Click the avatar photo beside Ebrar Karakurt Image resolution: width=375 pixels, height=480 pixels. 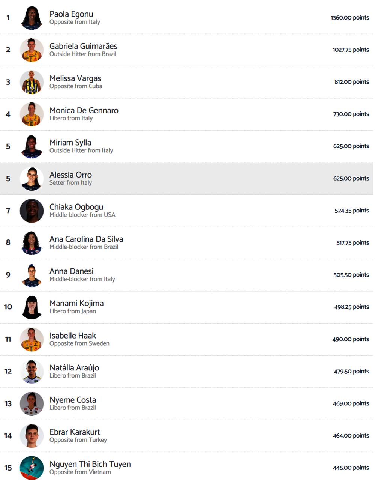(31, 436)
